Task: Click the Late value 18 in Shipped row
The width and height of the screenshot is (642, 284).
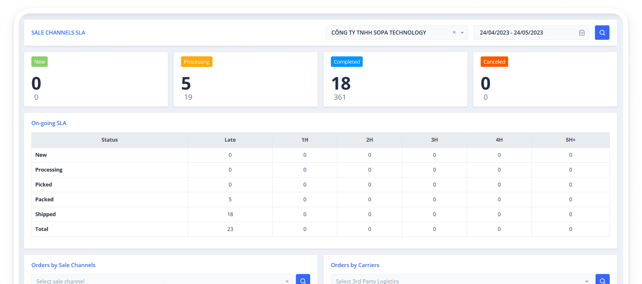Action: click(230, 214)
